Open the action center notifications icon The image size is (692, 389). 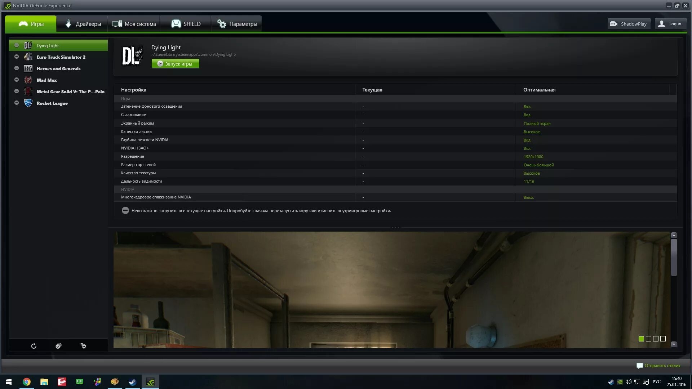point(646,382)
